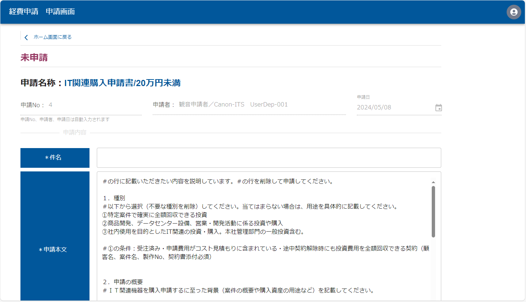
Task: Open the 申請日 calendar picker icon
Action: click(439, 108)
